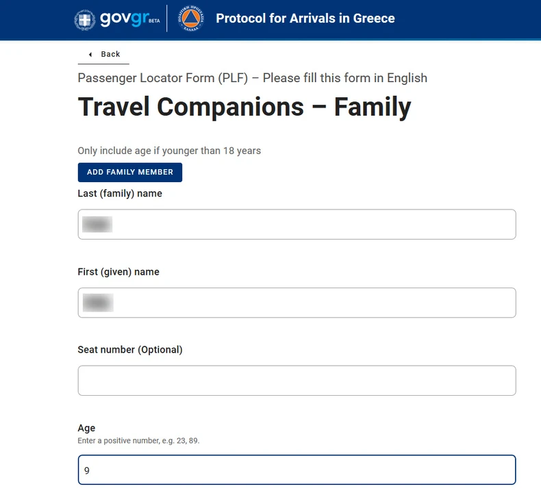541x493 pixels.
Task: Click the 'Enter a positive number' hint text
Action: click(138, 441)
